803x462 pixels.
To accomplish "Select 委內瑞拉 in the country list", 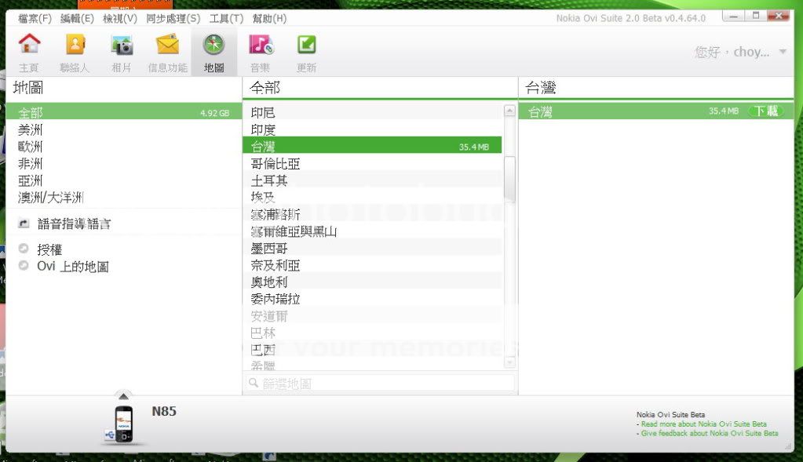I will click(373, 299).
